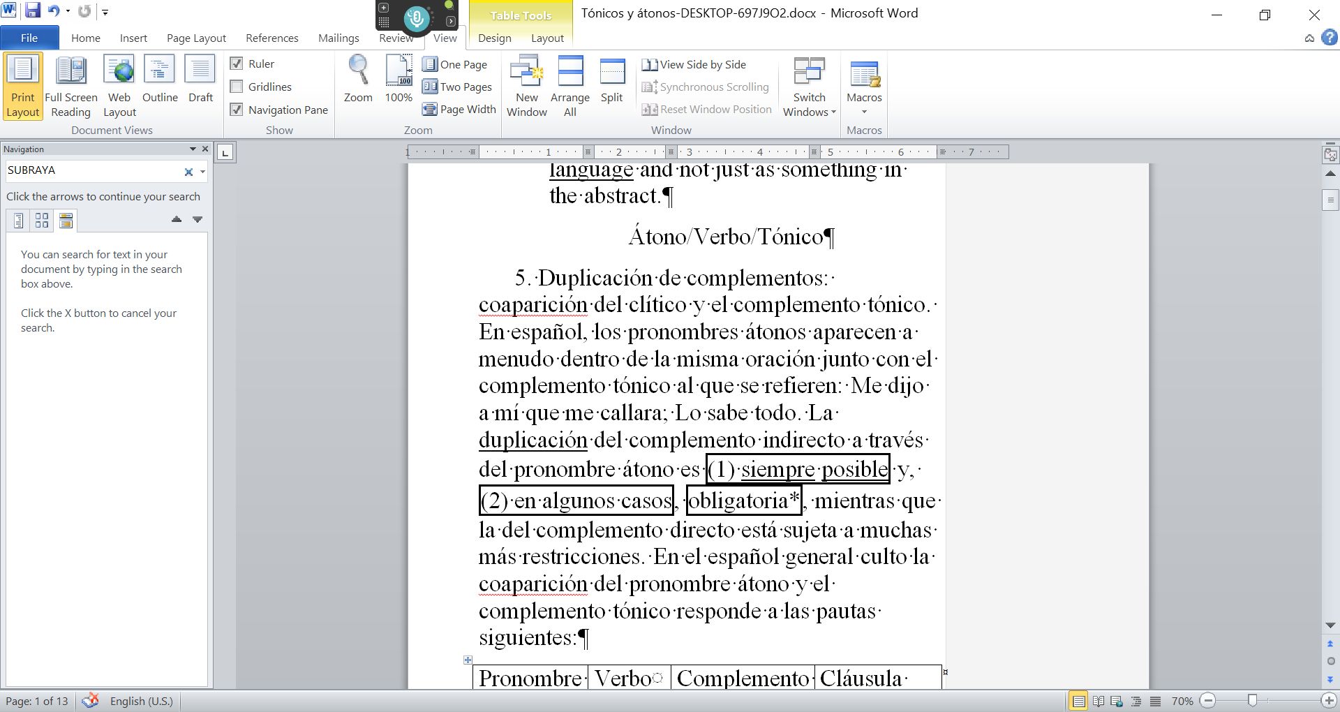Save the document from the Quick Access Toolbar

tap(33, 11)
